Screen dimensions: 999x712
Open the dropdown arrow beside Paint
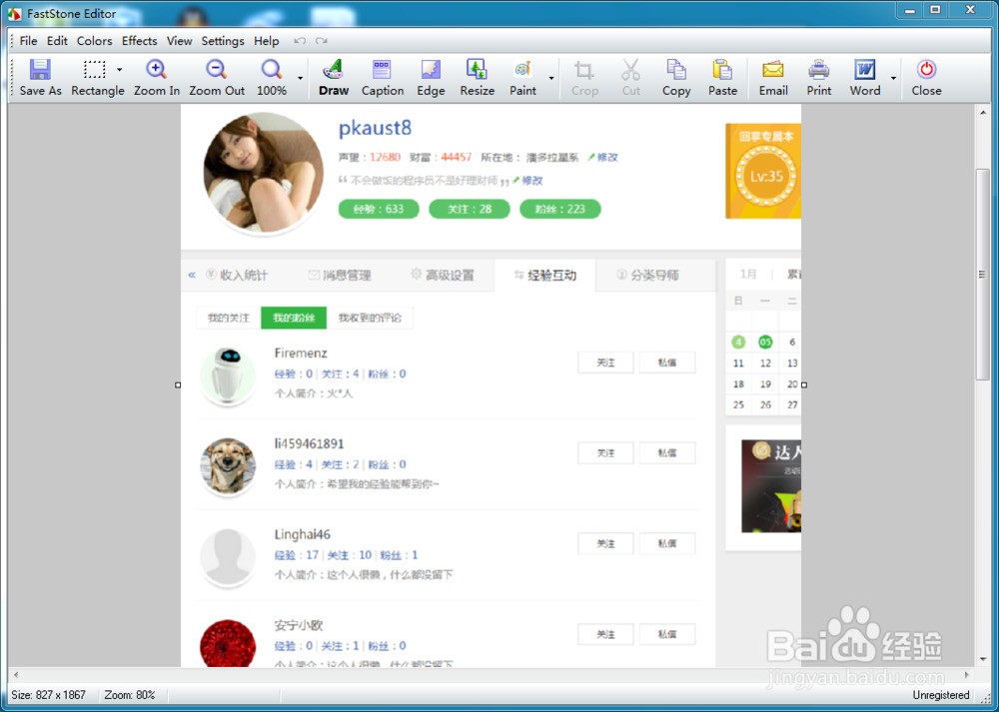(551, 78)
